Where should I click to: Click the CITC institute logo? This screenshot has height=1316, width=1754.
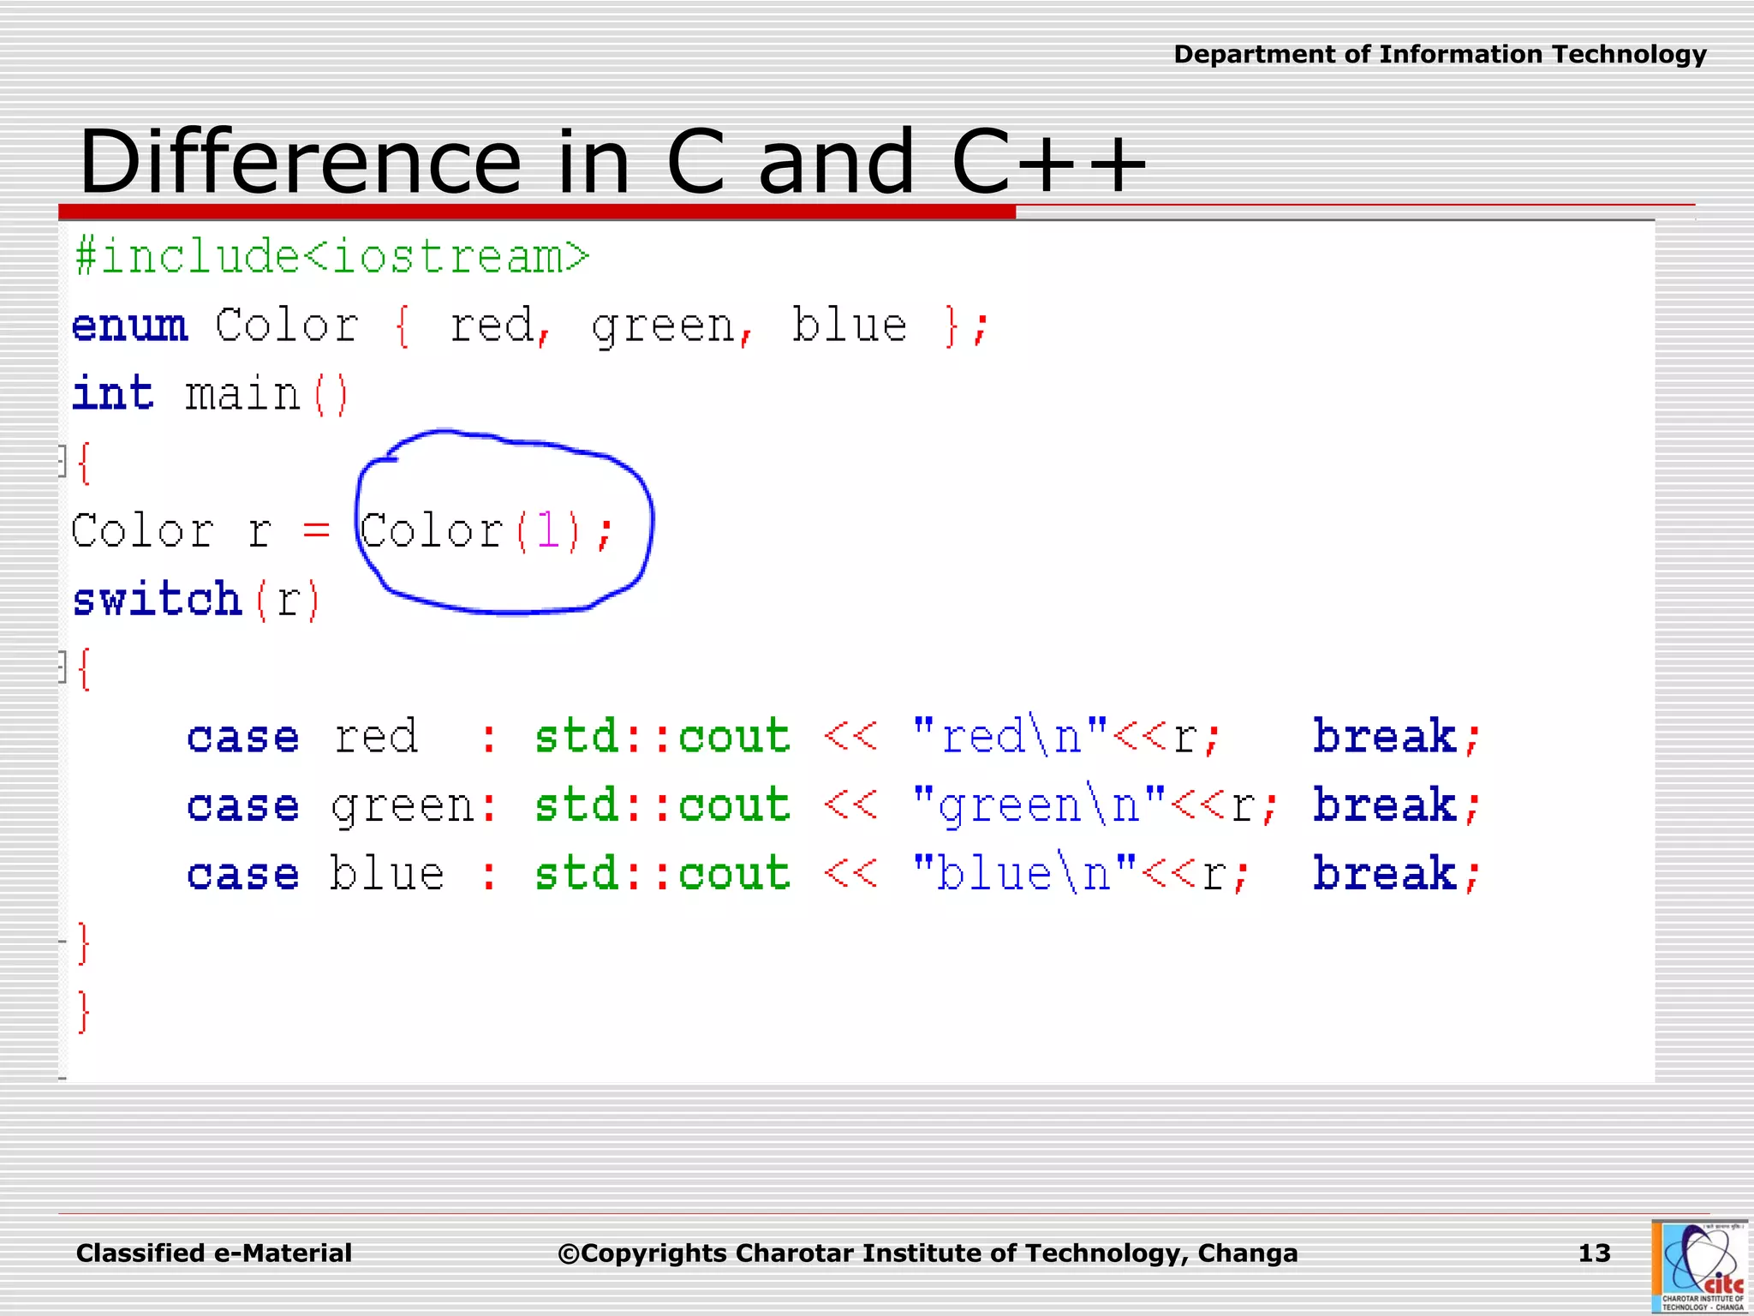1699,1267
